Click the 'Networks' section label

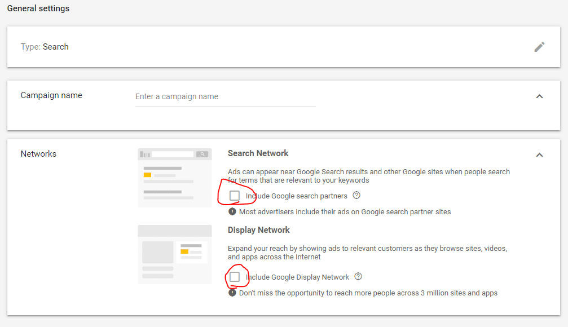(x=38, y=154)
